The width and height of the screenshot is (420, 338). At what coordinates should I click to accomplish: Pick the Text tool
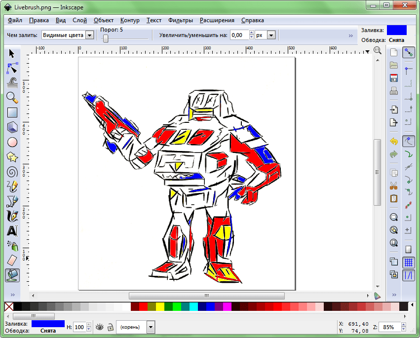tap(12, 231)
